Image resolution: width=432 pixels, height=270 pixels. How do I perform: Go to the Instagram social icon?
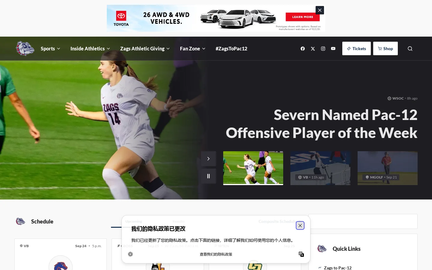pyautogui.click(x=323, y=49)
